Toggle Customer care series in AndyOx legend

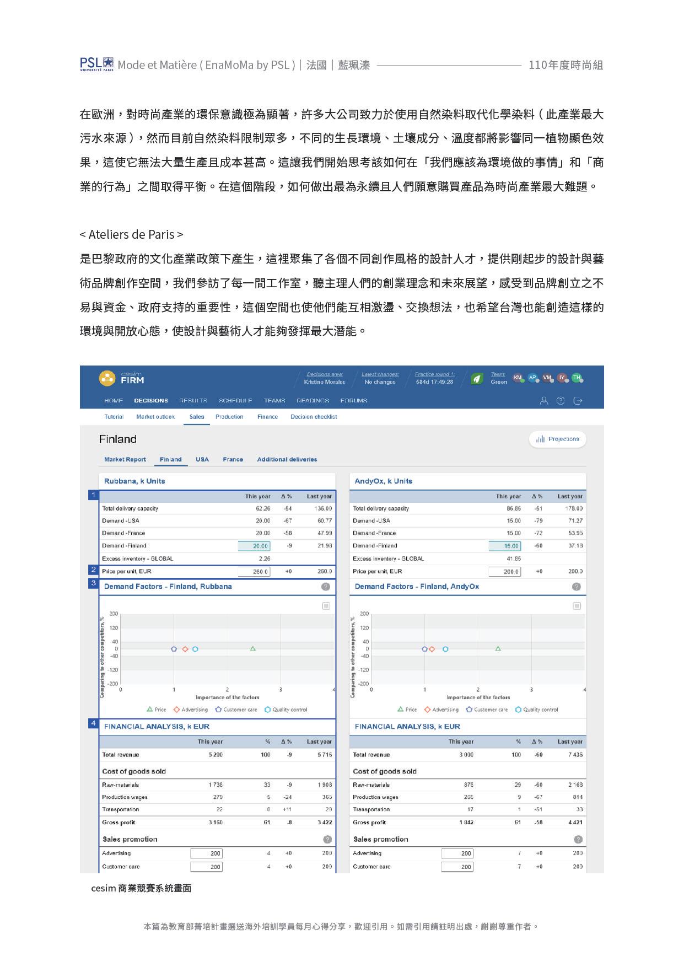click(487, 710)
